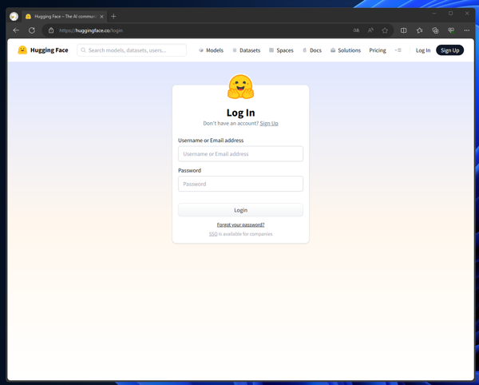
Task: Click the browser back arrow
Action: (x=16, y=30)
